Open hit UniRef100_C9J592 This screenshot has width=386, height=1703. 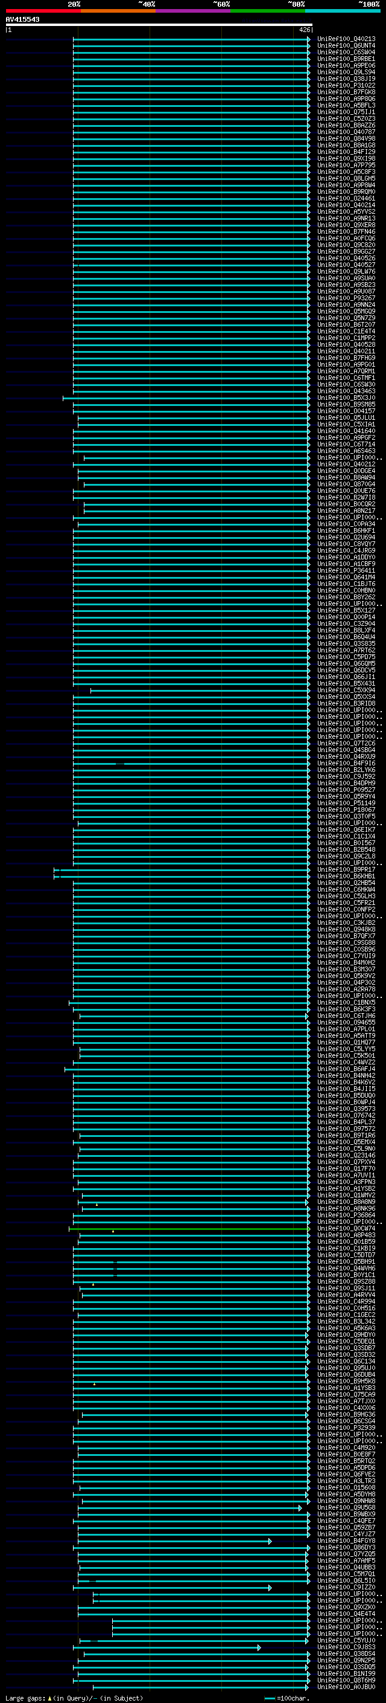click(346, 777)
